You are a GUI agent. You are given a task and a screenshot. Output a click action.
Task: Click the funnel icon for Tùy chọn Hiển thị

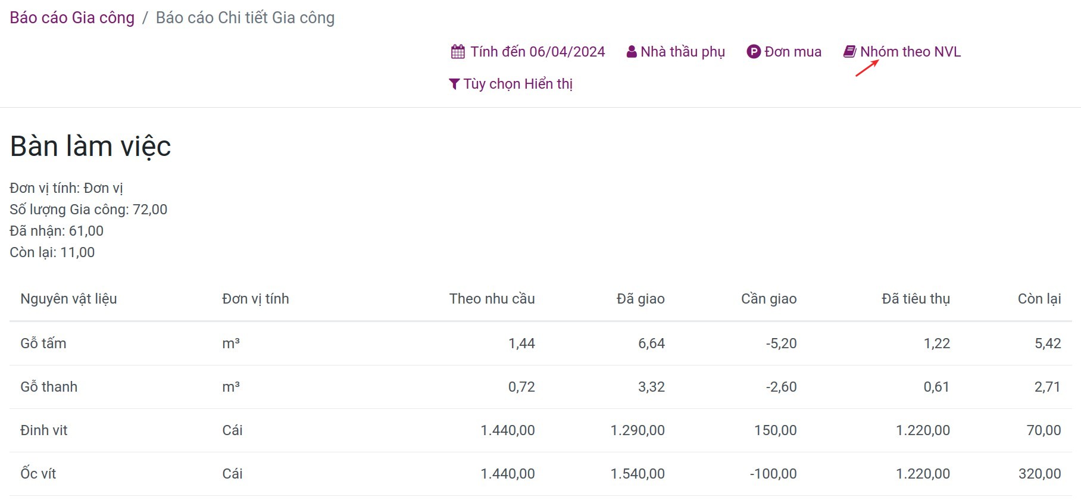click(x=454, y=84)
